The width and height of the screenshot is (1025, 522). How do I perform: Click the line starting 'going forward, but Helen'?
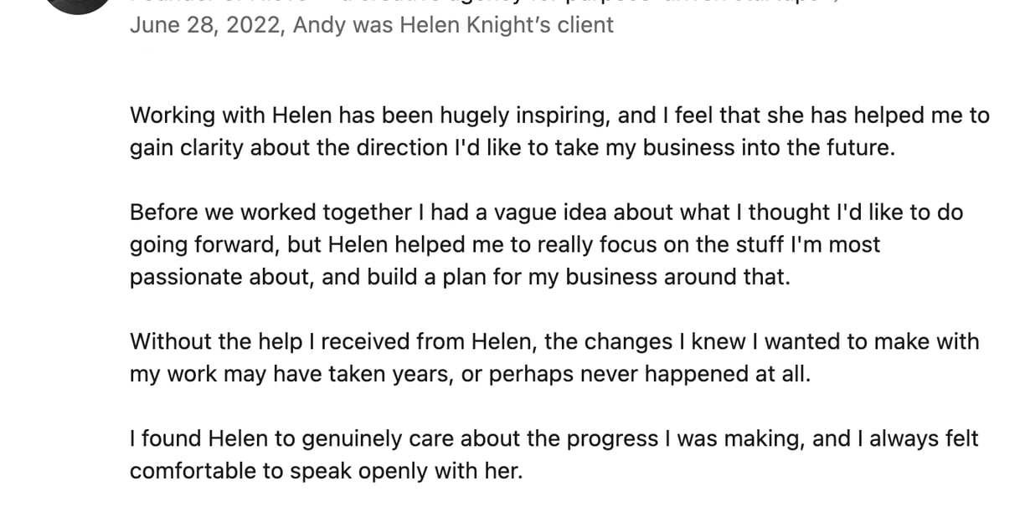(505, 244)
